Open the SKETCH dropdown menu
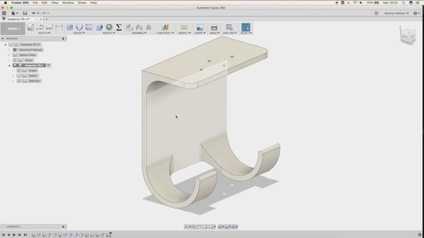 coord(44,33)
